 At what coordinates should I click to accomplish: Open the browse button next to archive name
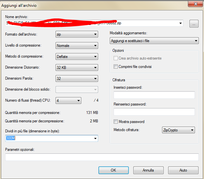coord(194,24)
